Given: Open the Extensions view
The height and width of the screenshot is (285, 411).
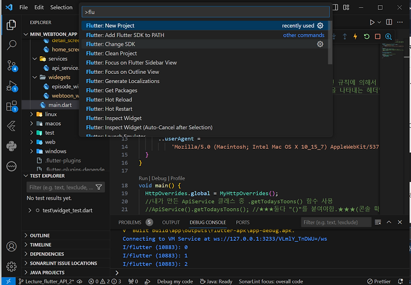Looking at the screenshot, I should (x=12, y=106).
